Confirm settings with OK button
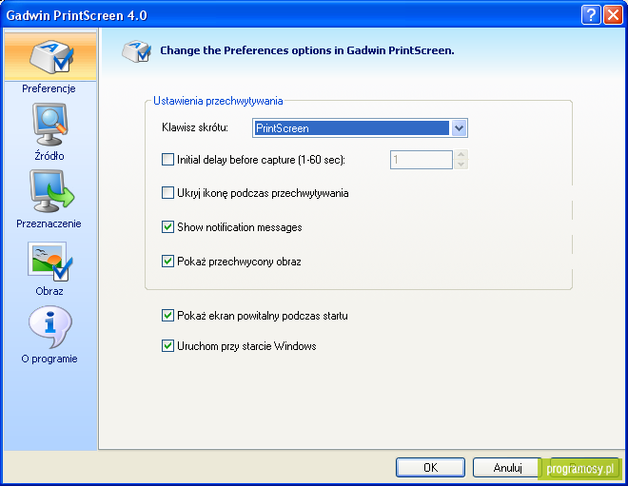 tap(430, 467)
